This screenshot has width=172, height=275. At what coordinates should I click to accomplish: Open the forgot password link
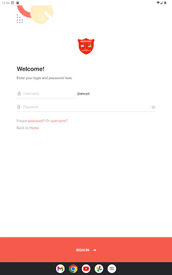coord(36,121)
